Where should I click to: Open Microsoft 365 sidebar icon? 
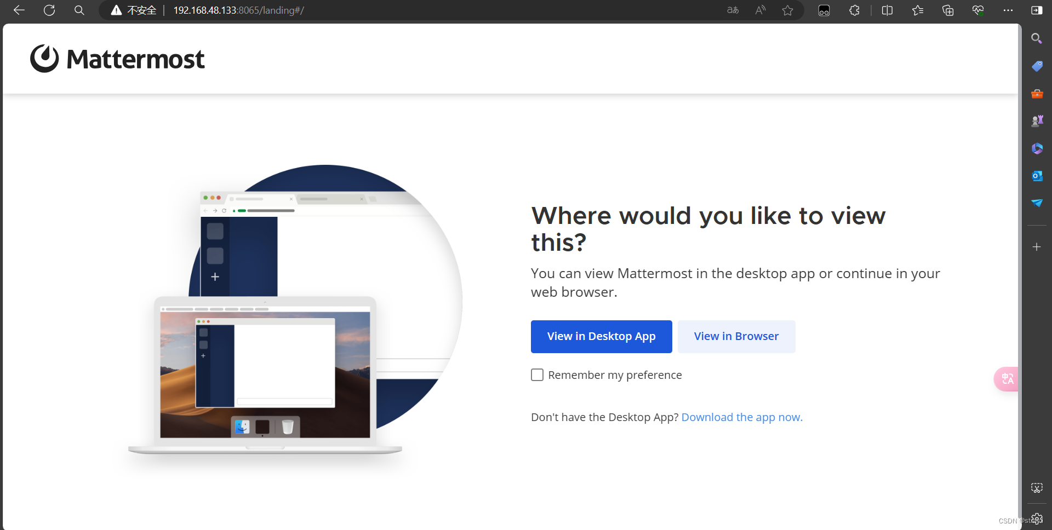[x=1037, y=148]
